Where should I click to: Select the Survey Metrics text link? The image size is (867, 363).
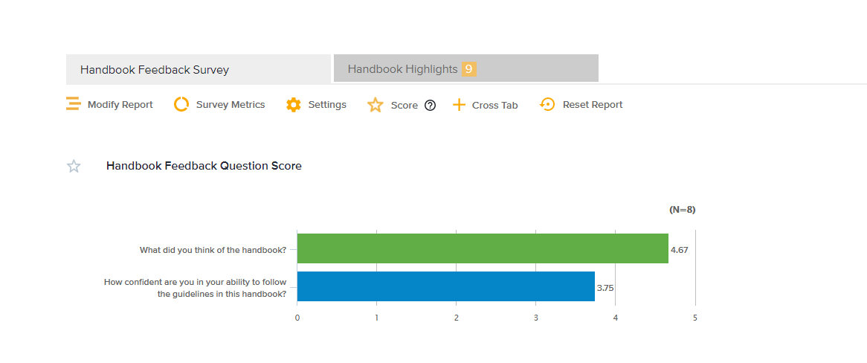231,105
